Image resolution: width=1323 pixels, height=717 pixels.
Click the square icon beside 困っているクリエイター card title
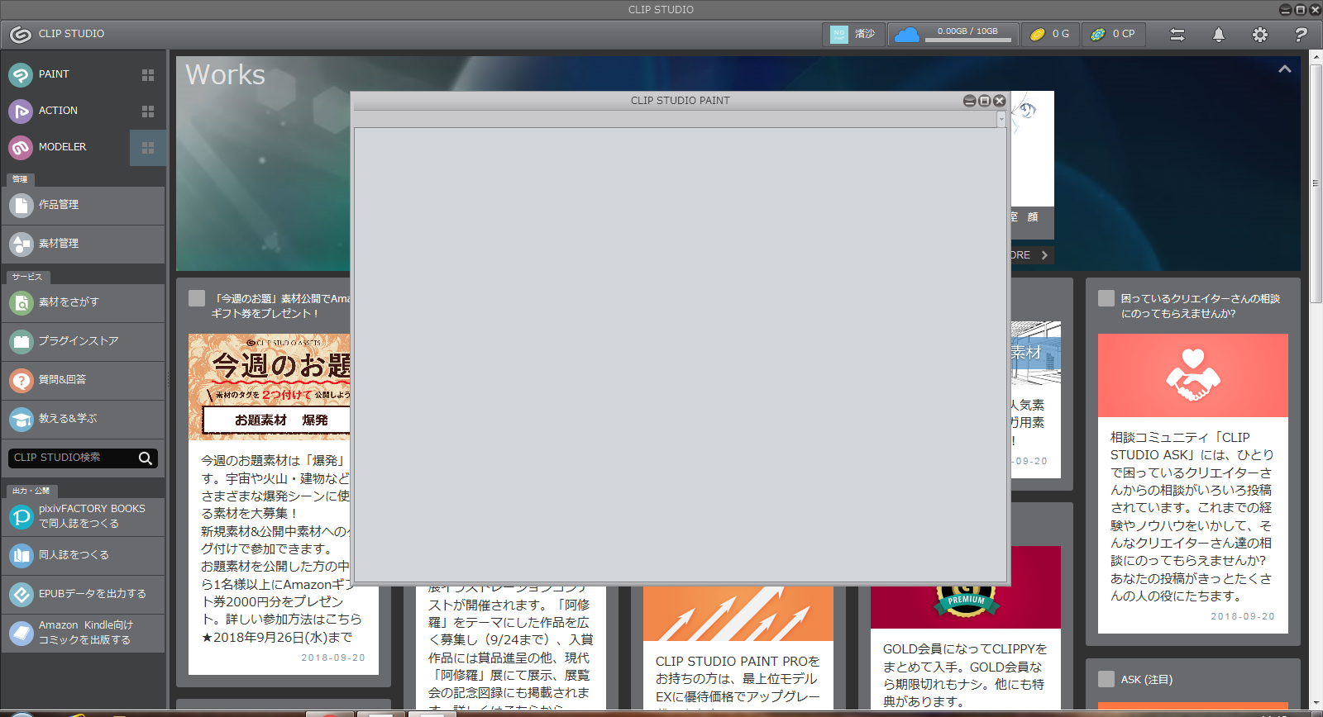(x=1106, y=298)
